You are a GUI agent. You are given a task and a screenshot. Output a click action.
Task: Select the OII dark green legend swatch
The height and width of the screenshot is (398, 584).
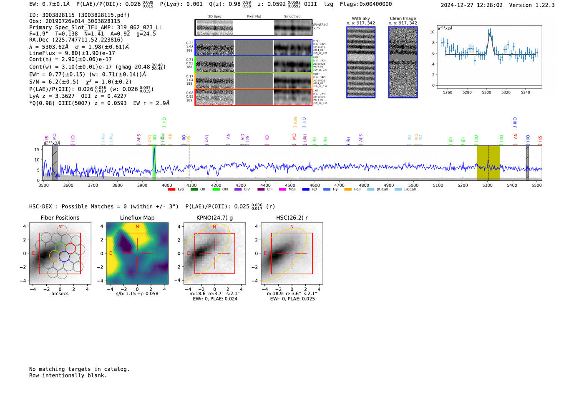pyautogui.click(x=194, y=190)
